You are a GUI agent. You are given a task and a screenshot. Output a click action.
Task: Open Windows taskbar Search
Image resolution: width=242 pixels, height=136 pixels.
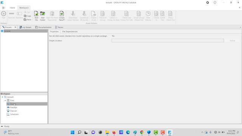(x=79, y=132)
